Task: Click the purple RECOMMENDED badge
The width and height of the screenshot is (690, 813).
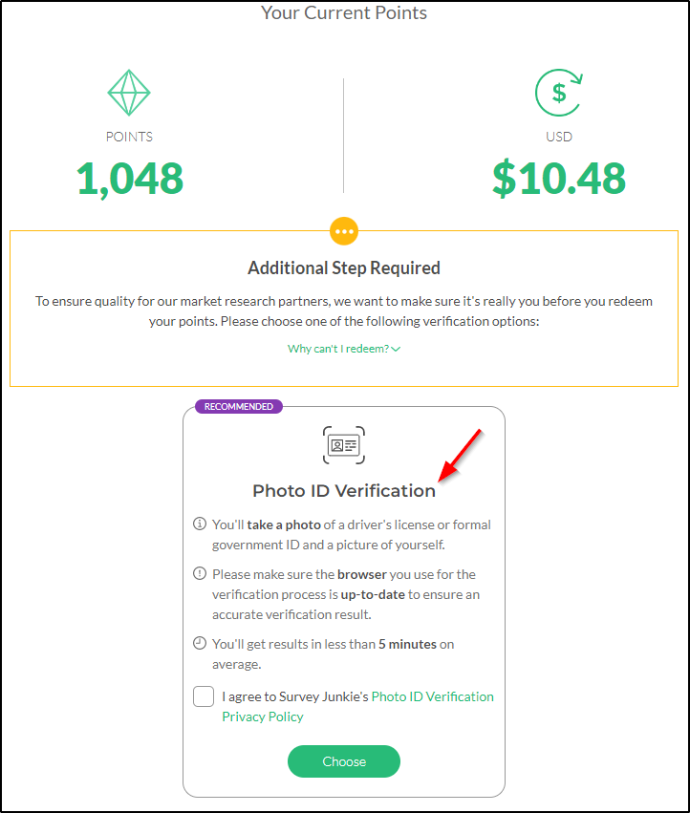Action: point(239,407)
